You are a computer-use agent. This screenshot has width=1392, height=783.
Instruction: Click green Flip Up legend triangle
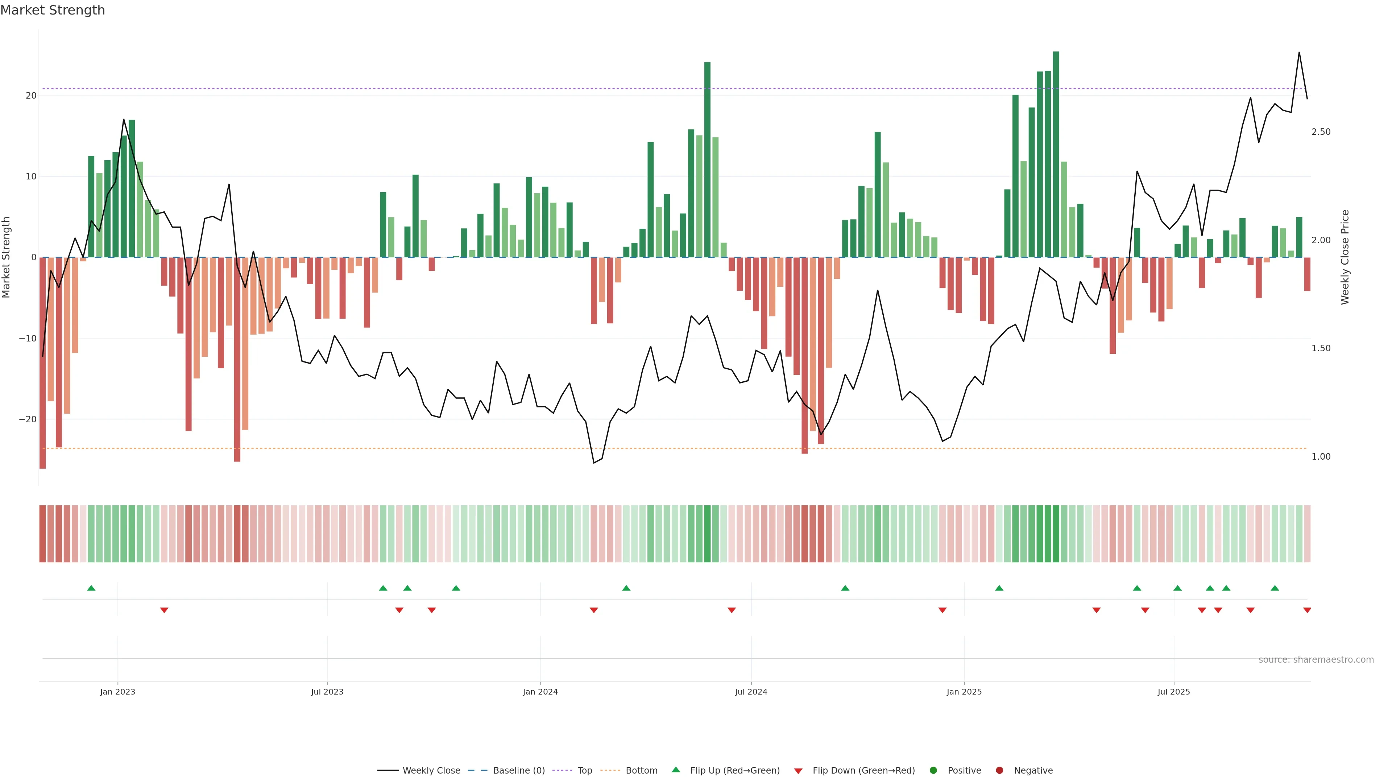point(675,770)
